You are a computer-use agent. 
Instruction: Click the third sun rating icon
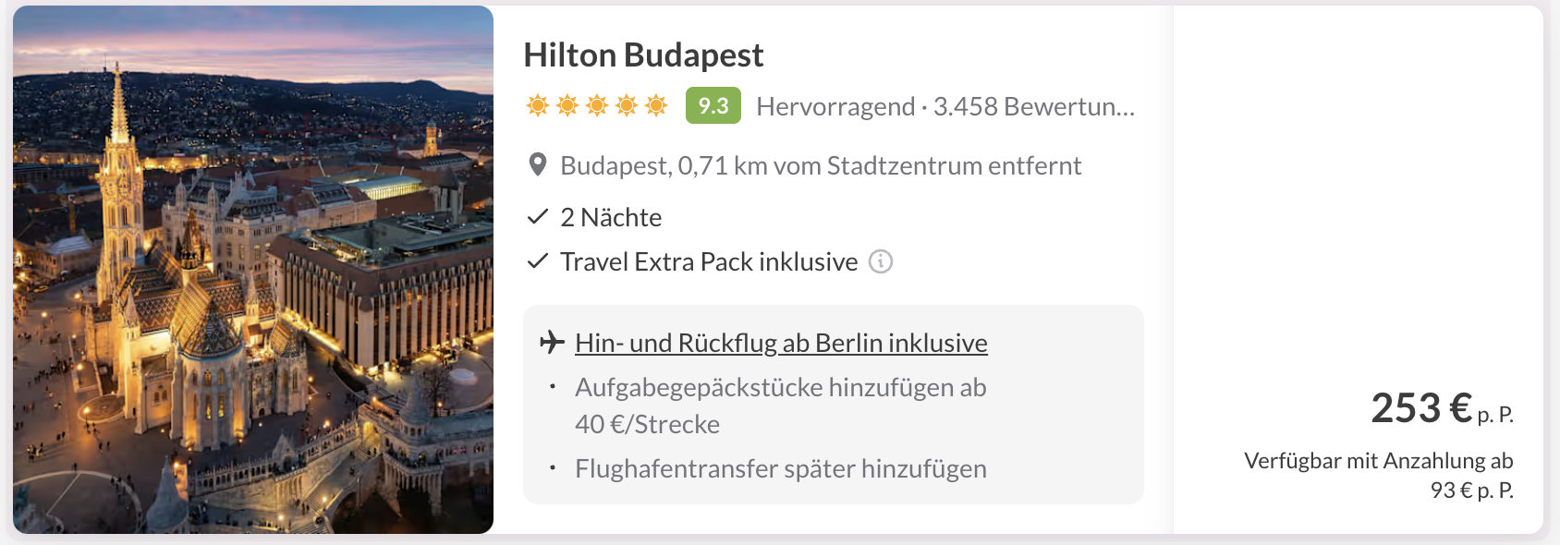pyautogui.click(x=597, y=105)
